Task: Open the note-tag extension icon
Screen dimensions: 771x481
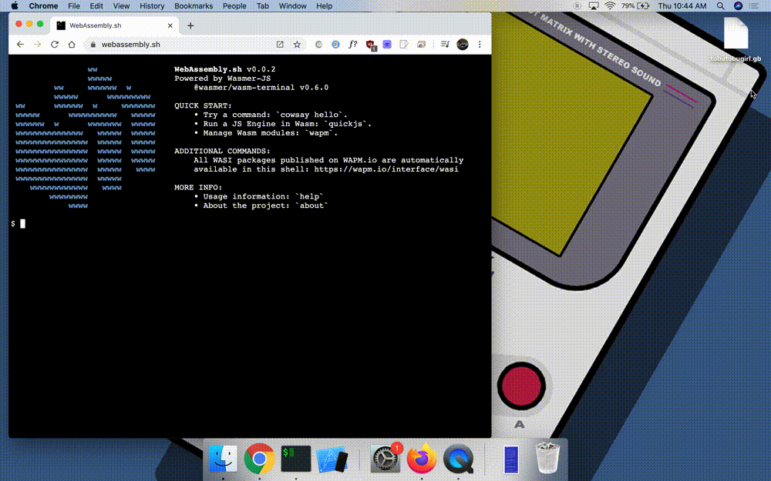Action: [x=404, y=44]
